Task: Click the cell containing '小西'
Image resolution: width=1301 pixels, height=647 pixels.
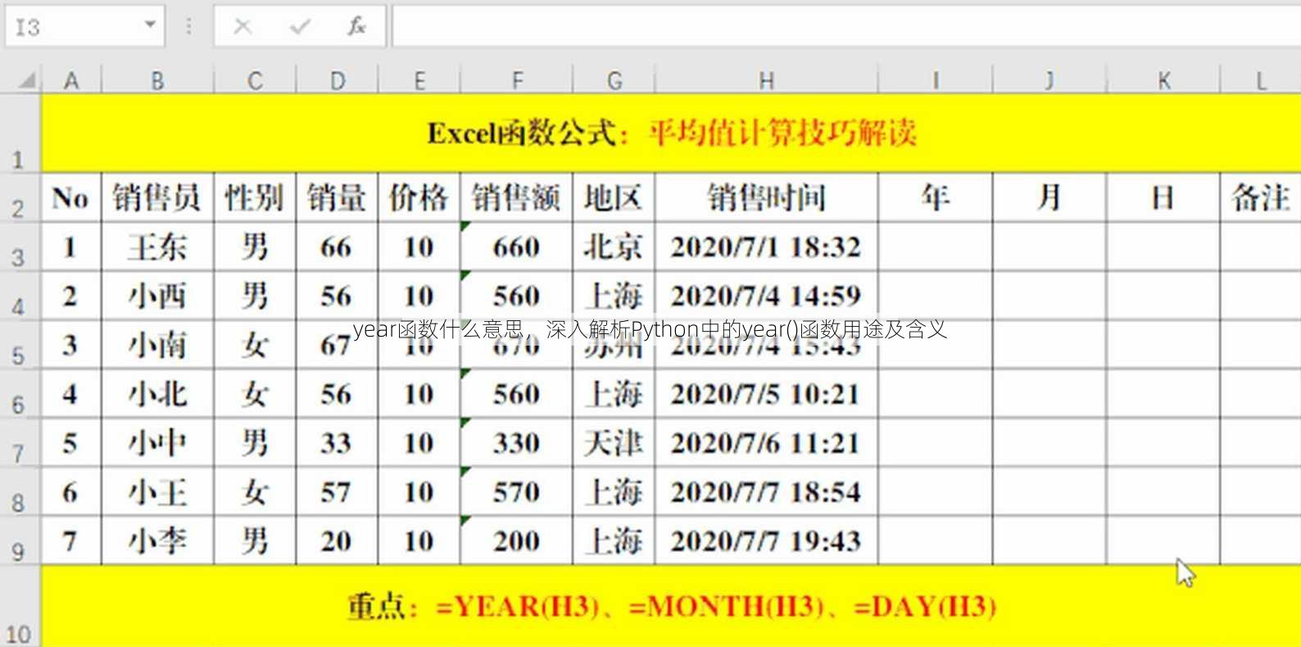Action: point(157,296)
